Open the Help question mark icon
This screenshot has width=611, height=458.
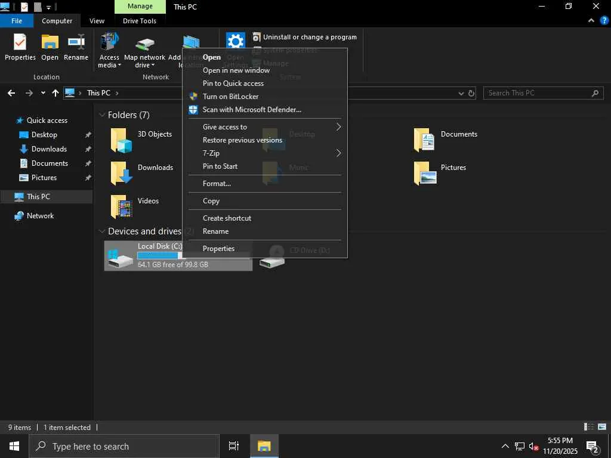[x=604, y=21]
